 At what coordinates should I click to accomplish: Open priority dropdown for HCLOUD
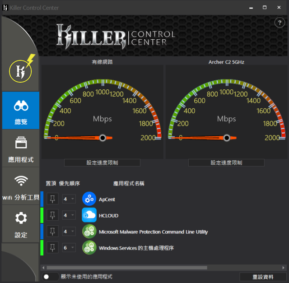tap(69, 215)
